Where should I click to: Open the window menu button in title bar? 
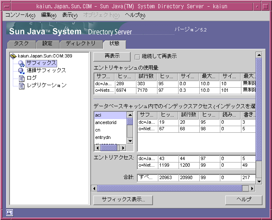[7, 7]
